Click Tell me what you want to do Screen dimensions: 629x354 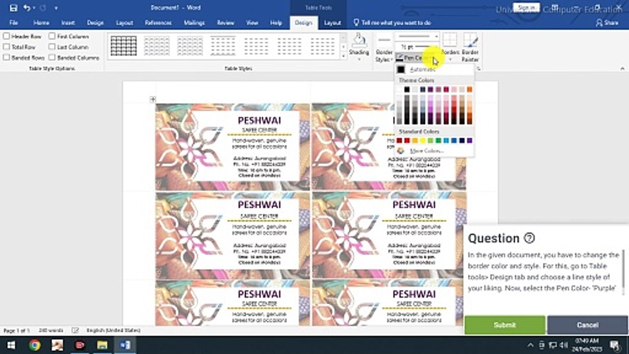pos(392,23)
